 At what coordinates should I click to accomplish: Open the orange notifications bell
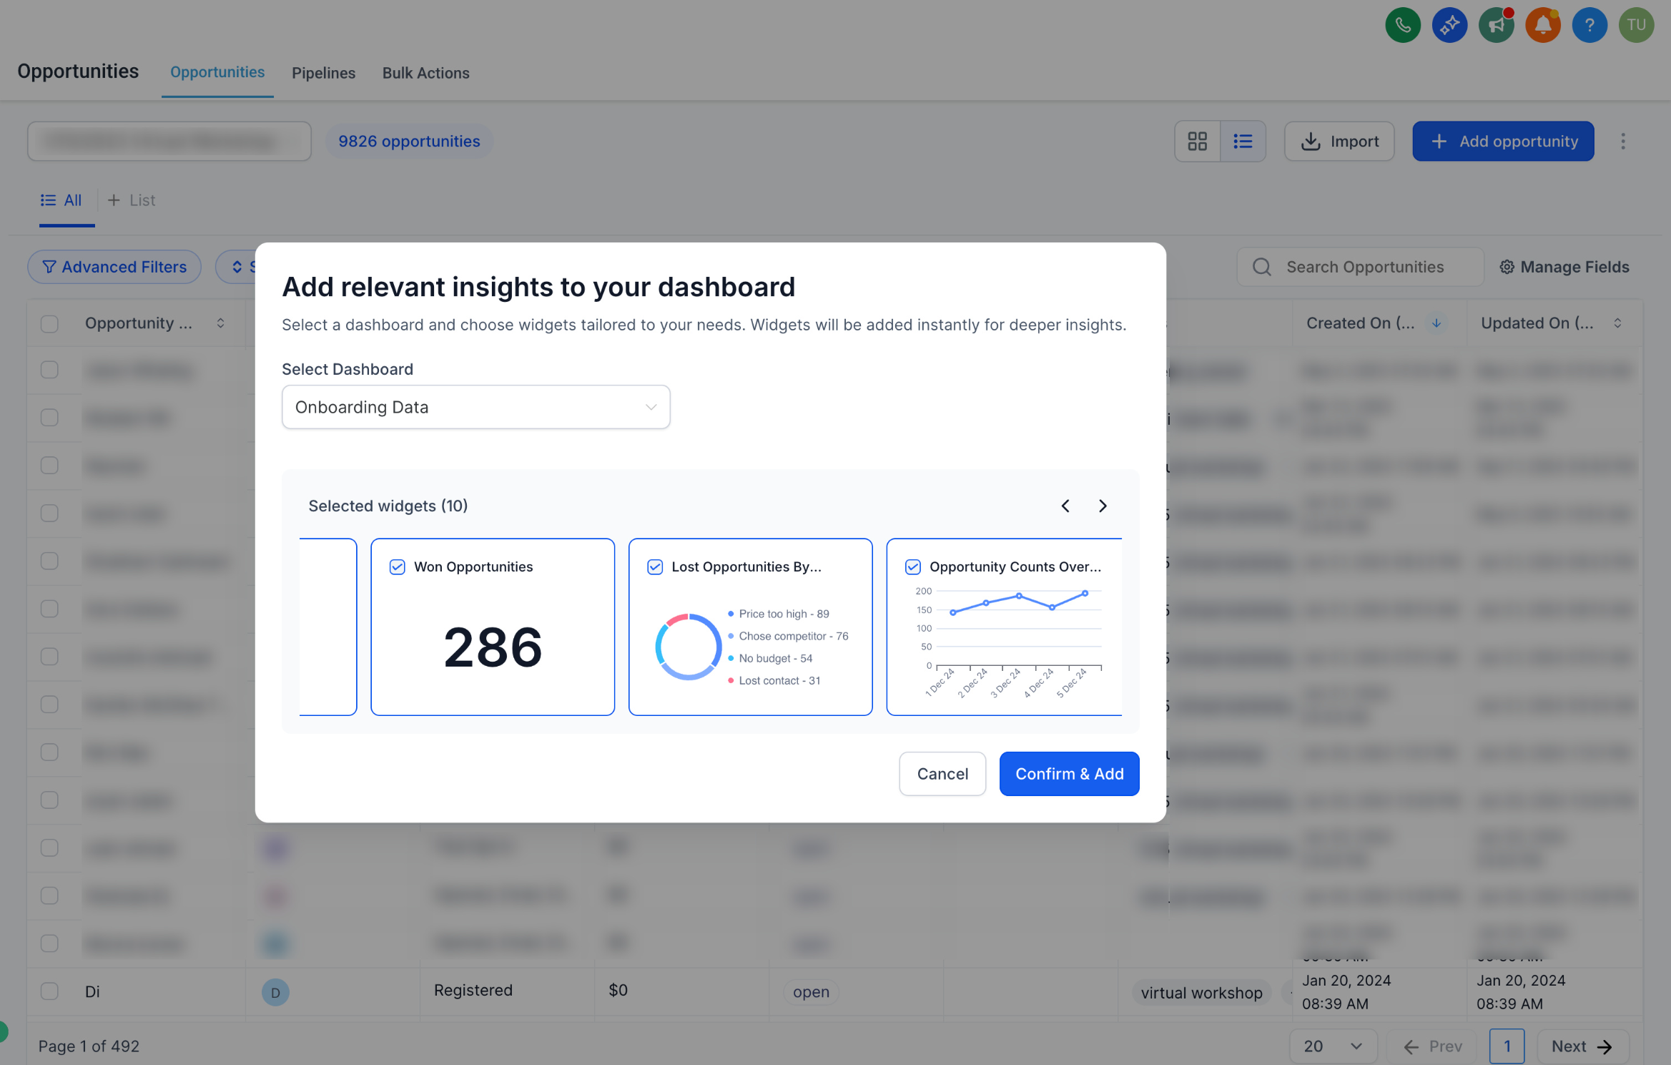(x=1543, y=25)
